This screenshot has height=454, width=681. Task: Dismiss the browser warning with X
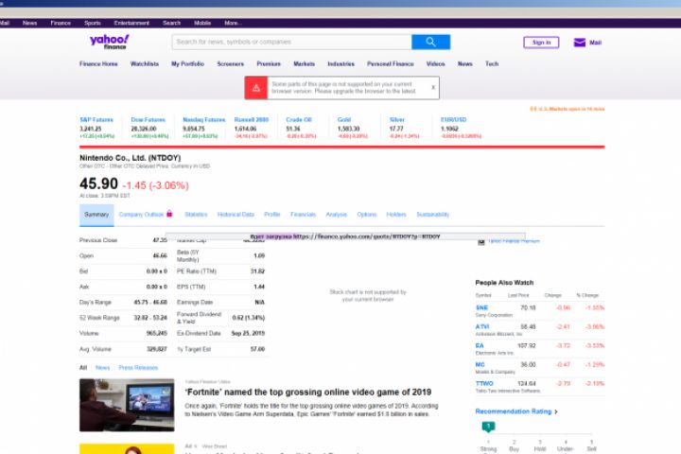433,87
